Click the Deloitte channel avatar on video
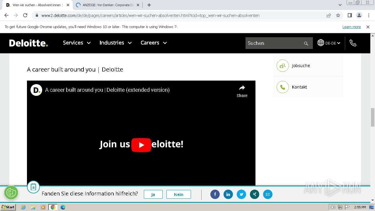This screenshot has width=375, height=211. pyautogui.click(x=36, y=90)
